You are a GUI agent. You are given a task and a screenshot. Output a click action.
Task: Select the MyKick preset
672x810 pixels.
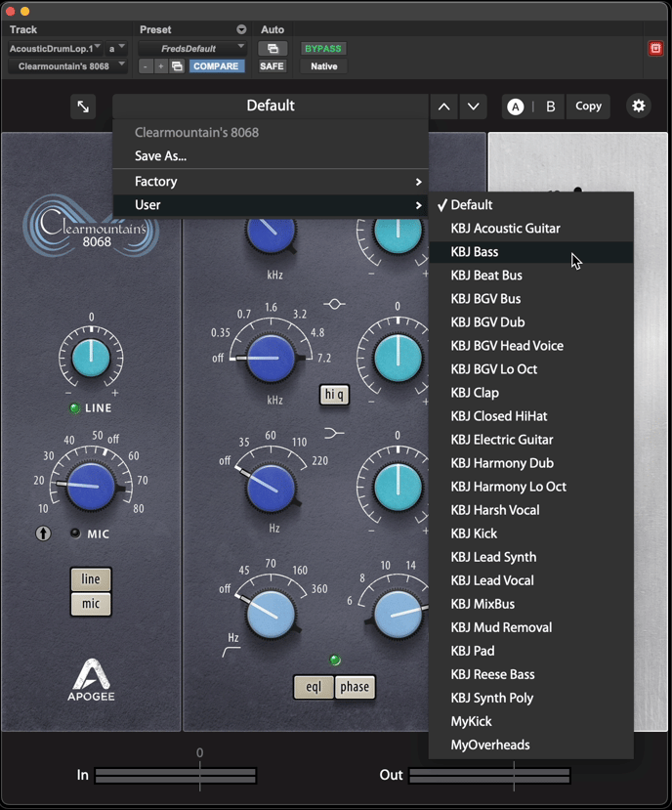pos(531,722)
